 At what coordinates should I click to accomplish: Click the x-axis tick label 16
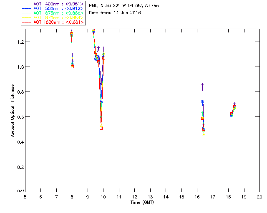point(197,197)
